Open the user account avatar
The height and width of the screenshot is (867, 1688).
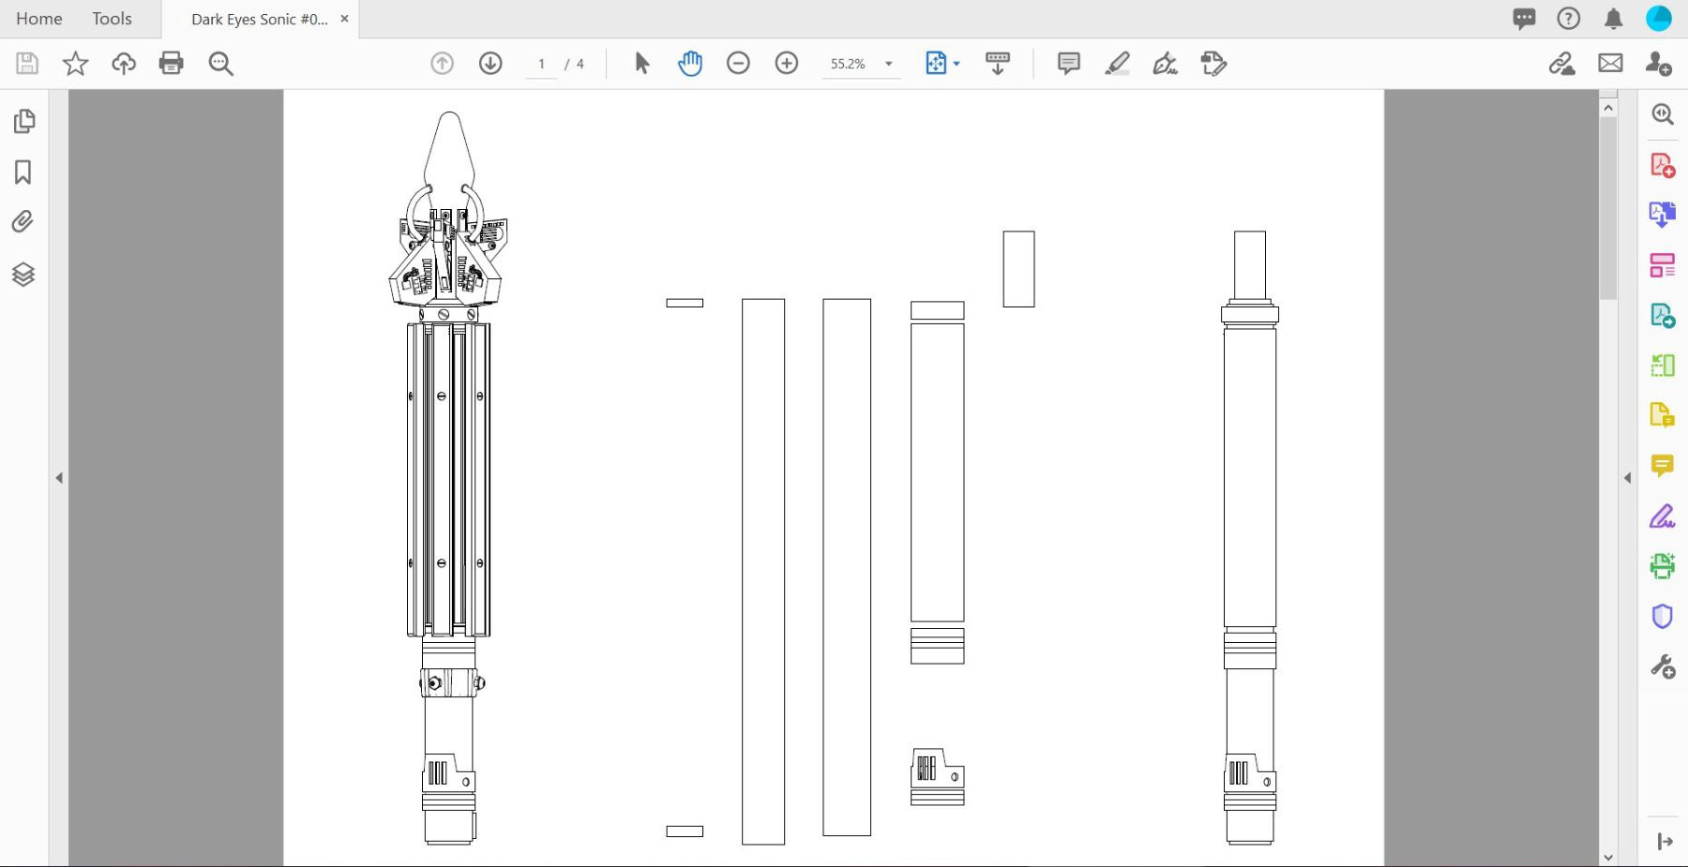1659,19
